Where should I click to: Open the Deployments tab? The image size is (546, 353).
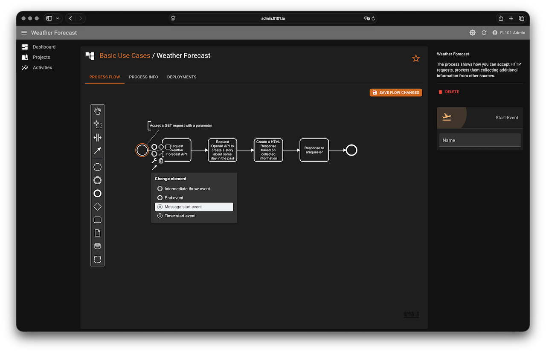[x=182, y=77]
